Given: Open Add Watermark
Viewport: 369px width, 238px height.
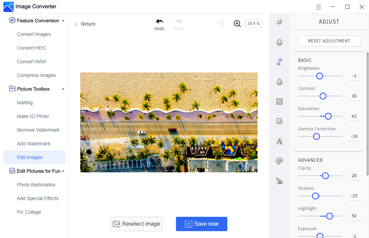Looking at the screenshot, I should (x=34, y=144).
